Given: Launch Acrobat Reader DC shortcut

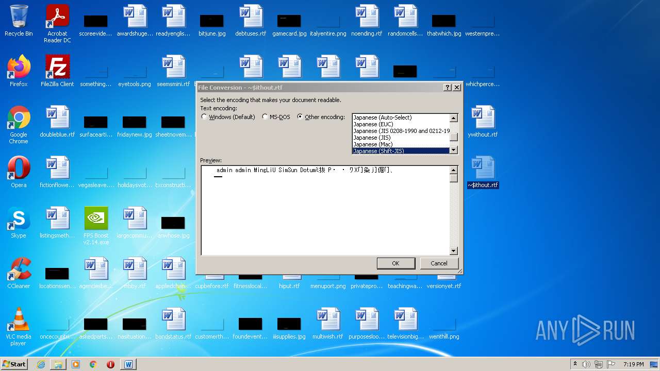Looking at the screenshot, I should (57, 24).
